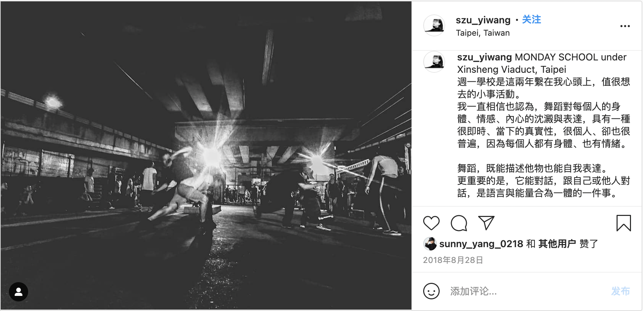
Task: Follow szu_yiwang with the 关注 button
Action: [x=531, y=20]
